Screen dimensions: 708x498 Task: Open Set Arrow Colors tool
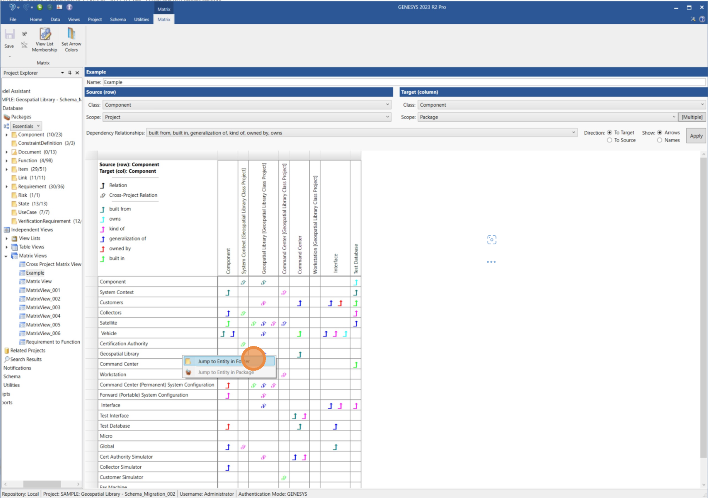(71, 34)
